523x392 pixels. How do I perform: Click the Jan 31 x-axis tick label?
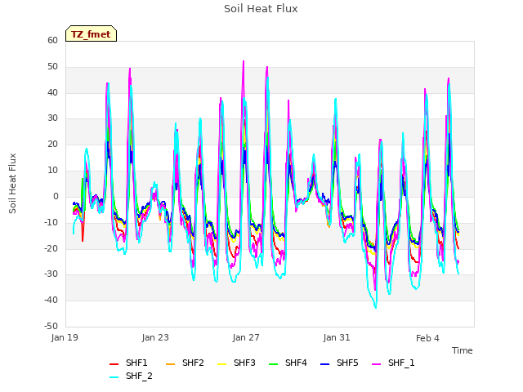click(x=337, y=337)
